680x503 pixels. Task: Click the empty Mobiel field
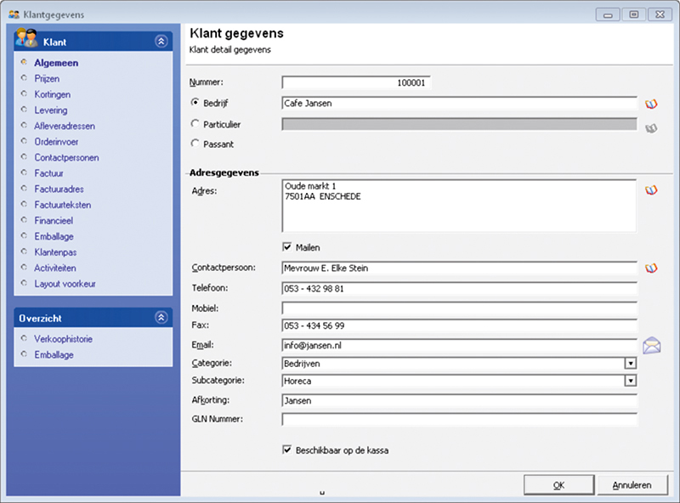(x=459, y=308)
